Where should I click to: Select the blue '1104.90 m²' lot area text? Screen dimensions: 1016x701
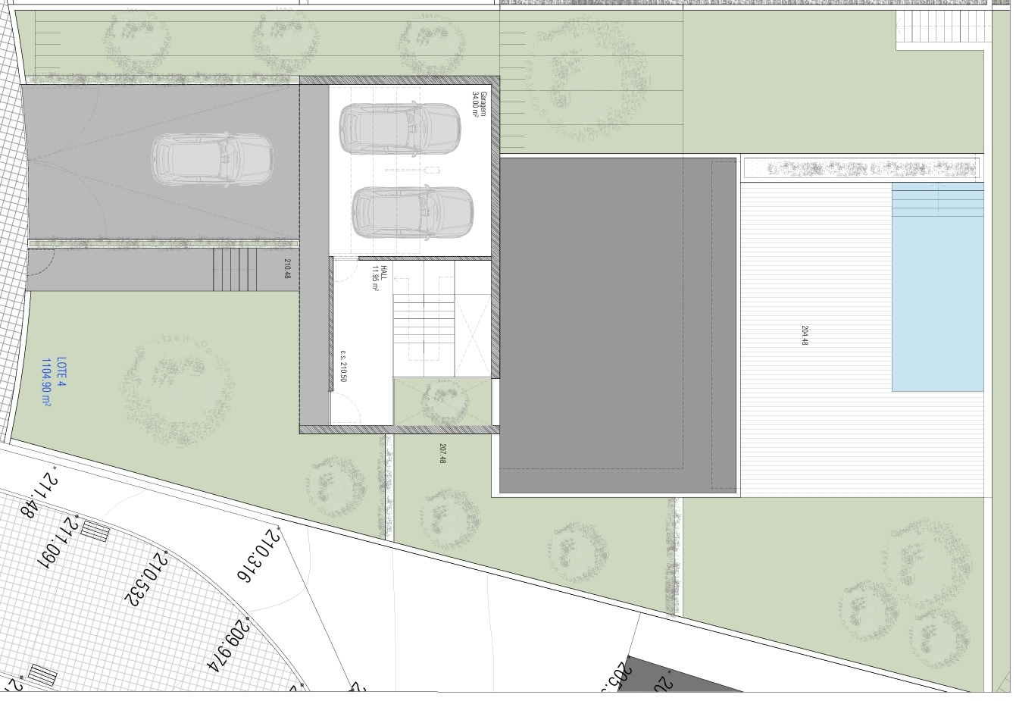(x=46, y=383)
